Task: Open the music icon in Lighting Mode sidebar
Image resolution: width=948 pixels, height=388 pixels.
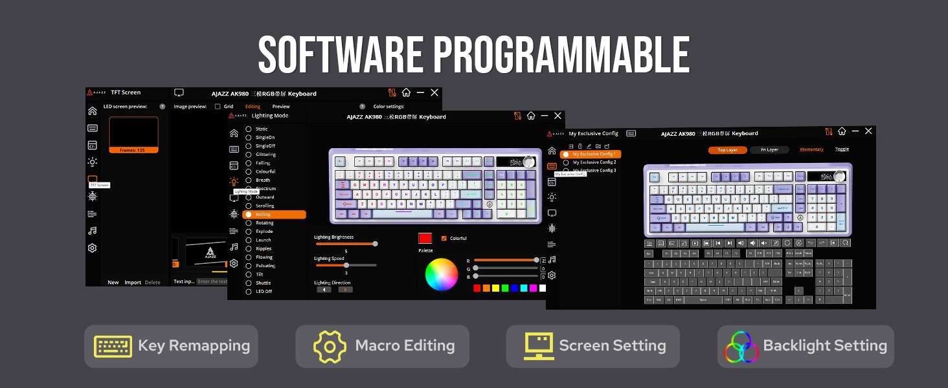Action: click(x=234, y=247)
